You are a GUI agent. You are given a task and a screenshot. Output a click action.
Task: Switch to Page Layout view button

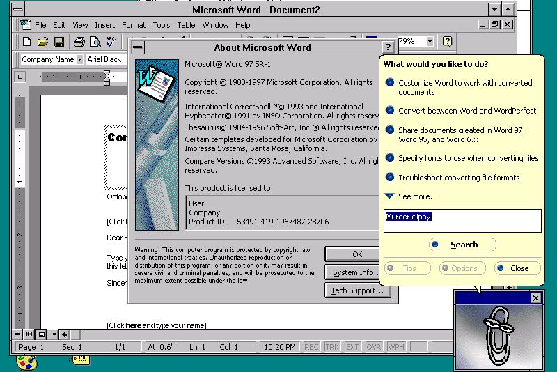coord(41,334)
